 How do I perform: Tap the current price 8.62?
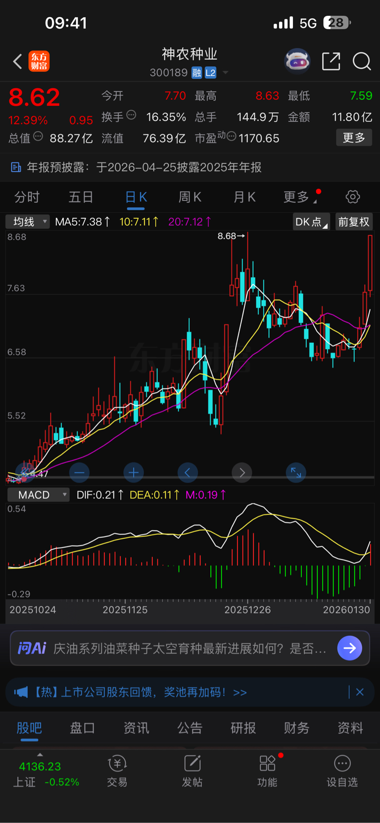pos(34,97)
